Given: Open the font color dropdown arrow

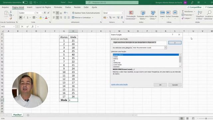Looking at the screenshot, I should coord(49,18).
